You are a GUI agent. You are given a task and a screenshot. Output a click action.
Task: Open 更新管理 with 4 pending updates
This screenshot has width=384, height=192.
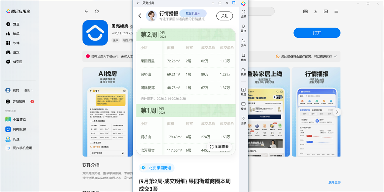click(19, 102)
